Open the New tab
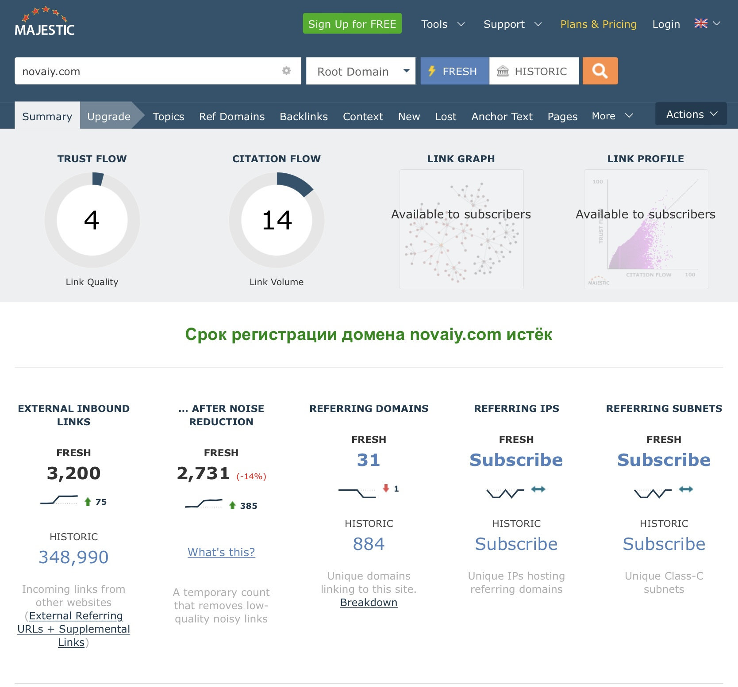 coord(409,116)
